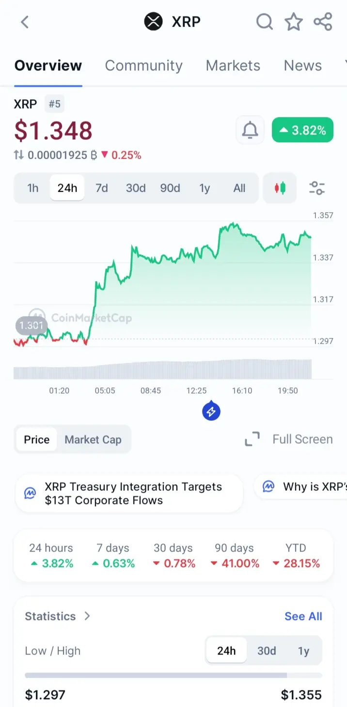Open chart settings sliders icon
Viewport: 347px width, 707px height.
317,188
